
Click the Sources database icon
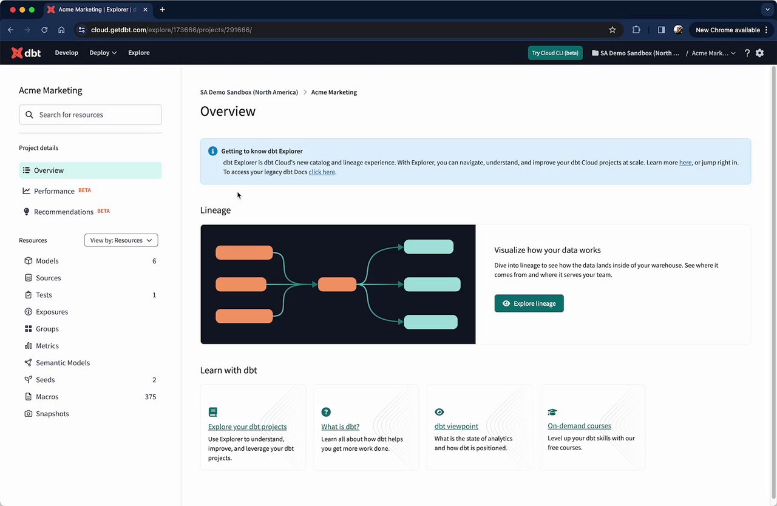pos(28,278)
